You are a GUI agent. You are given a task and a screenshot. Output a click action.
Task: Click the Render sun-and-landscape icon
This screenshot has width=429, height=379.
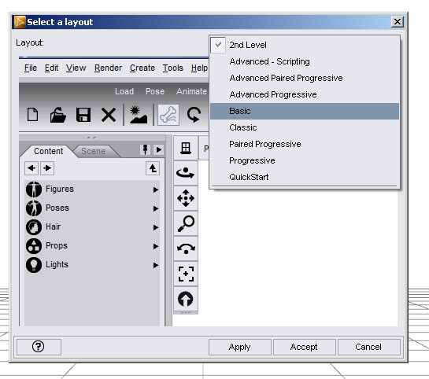(x=139, y=115)
